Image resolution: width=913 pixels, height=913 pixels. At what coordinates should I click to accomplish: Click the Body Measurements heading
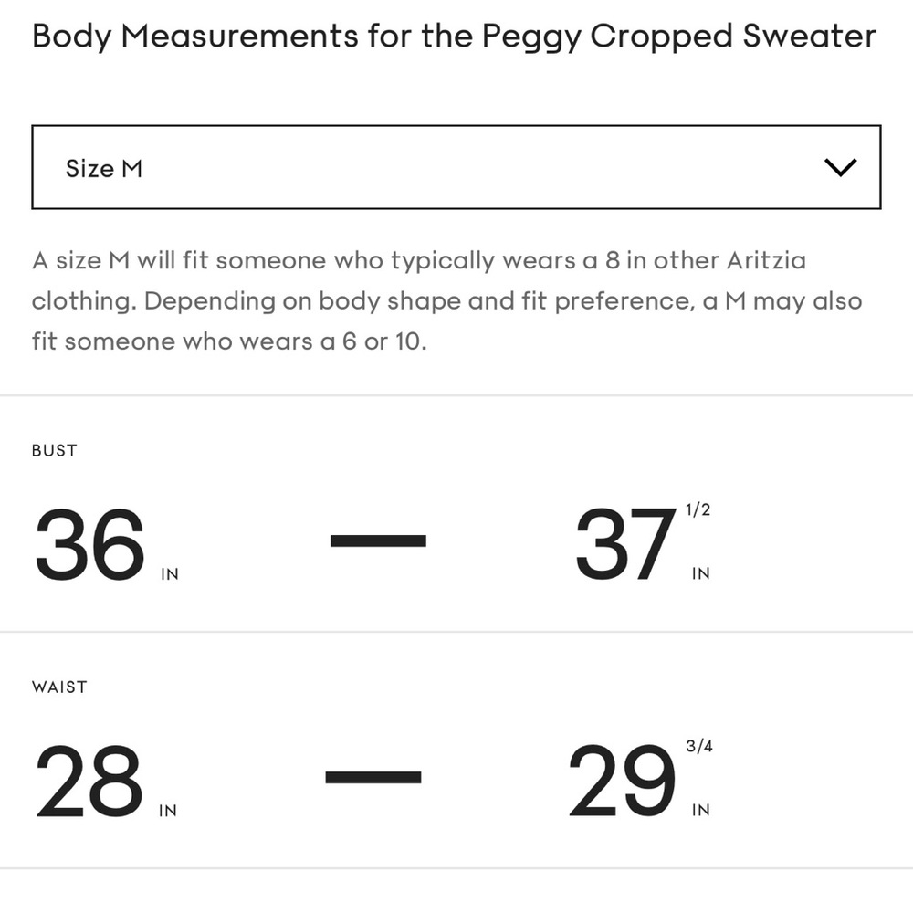coord(454,37)
